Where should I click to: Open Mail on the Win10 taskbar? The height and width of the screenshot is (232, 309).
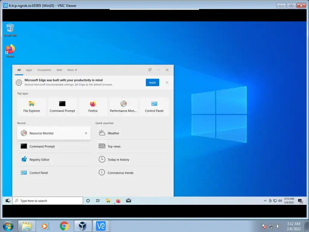click(129, 201)
